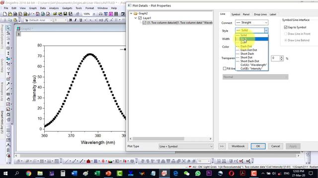Toggle Italic text formatting

click(76, 20)
